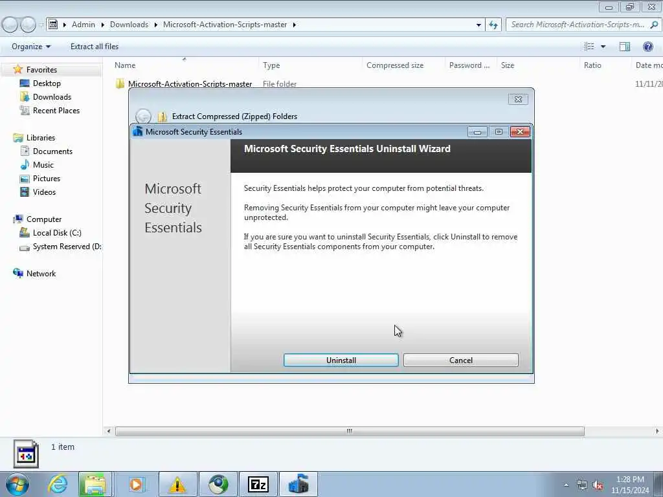
Task: Open Music library
Action: tap(43, 164)
